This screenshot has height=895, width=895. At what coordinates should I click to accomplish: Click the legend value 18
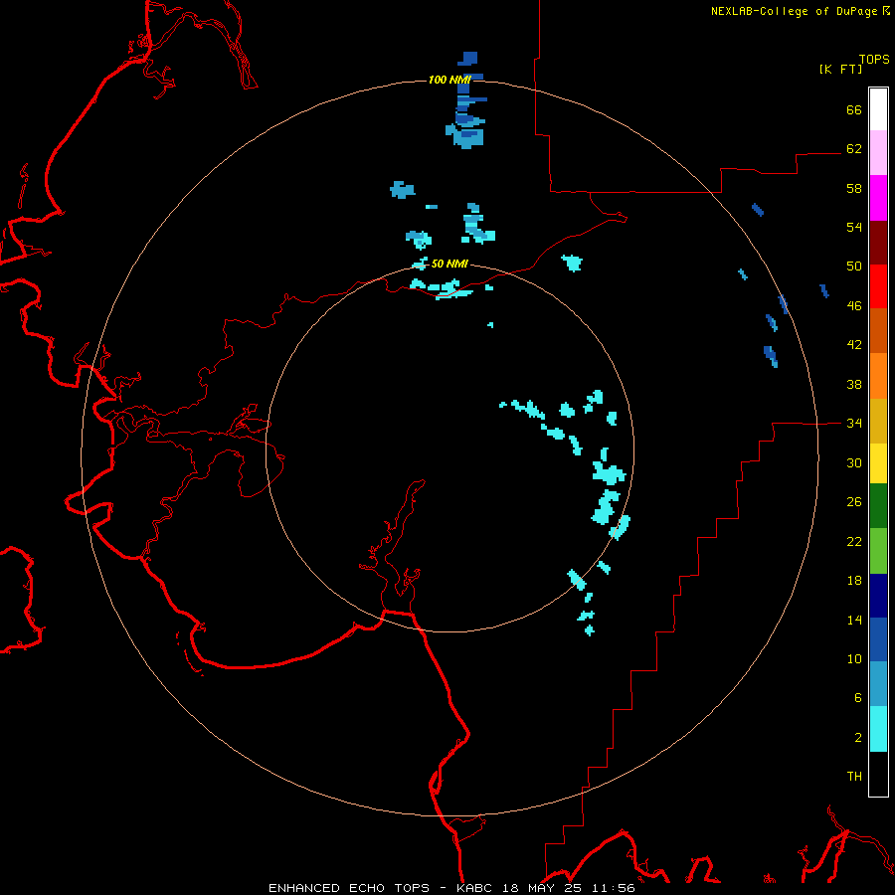(854, 581)
